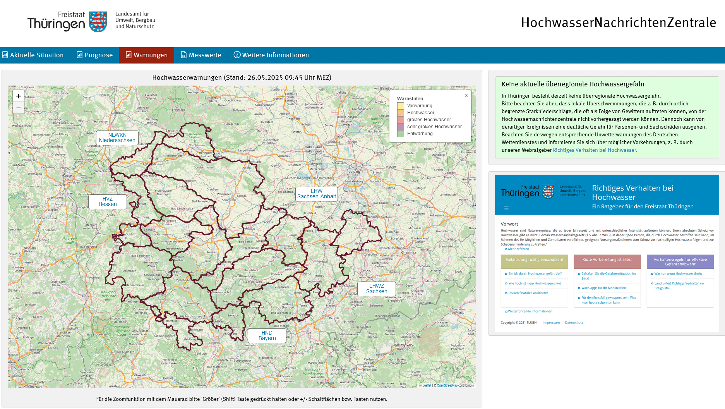Open Weitere Informationen menu

coord(271,55)
